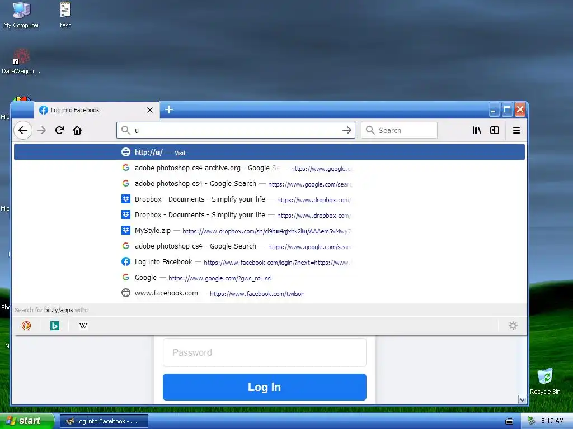
Task: Go back with the browser back arrow
Action: coord(23,130)
